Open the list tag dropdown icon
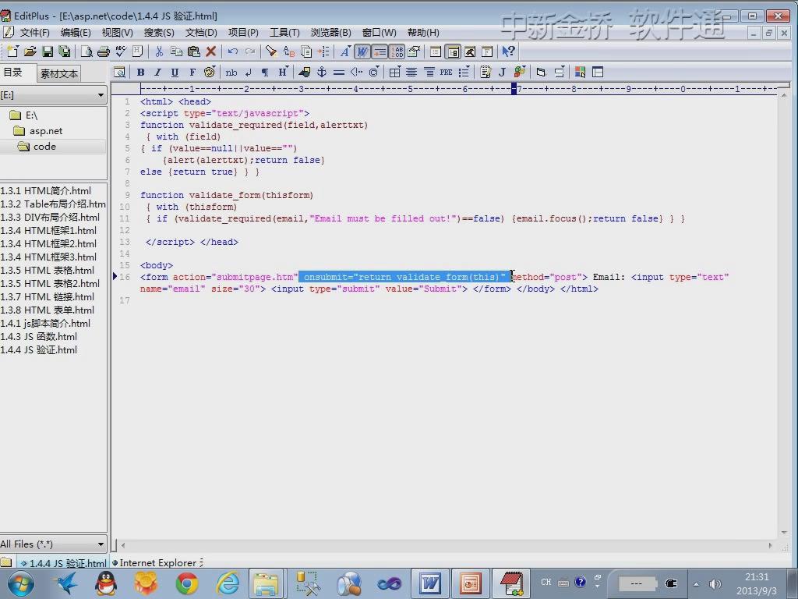This screenshot has height=599, width=798. tap(463, 73)
